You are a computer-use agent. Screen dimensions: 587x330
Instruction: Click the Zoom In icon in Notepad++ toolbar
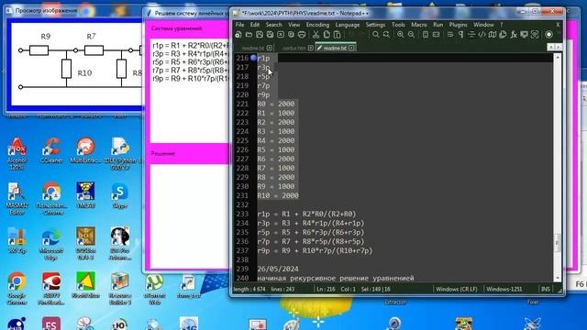(x=400, y=35)
